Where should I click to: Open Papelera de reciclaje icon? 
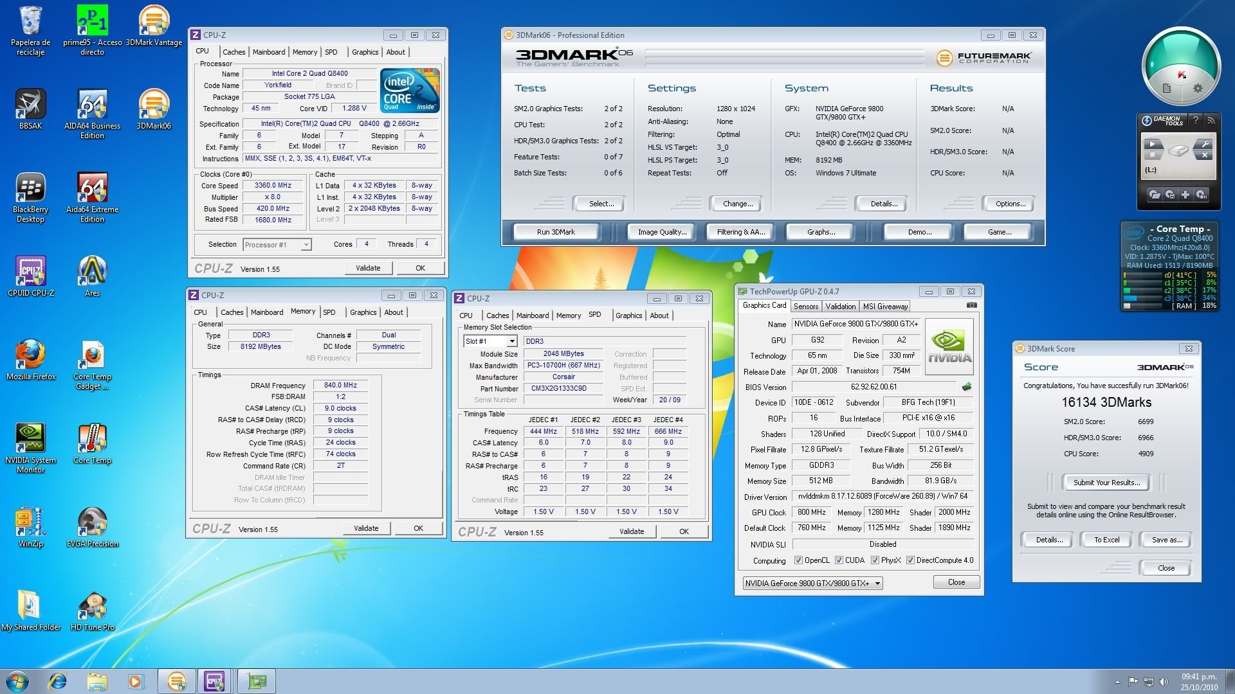tap(30, 30)
